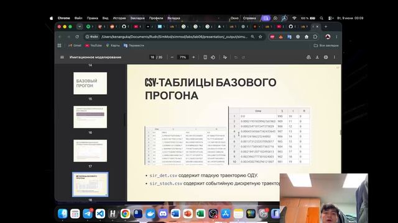Click the 71% zoom level field
398x223 pixels.
[x=183, y=57]
